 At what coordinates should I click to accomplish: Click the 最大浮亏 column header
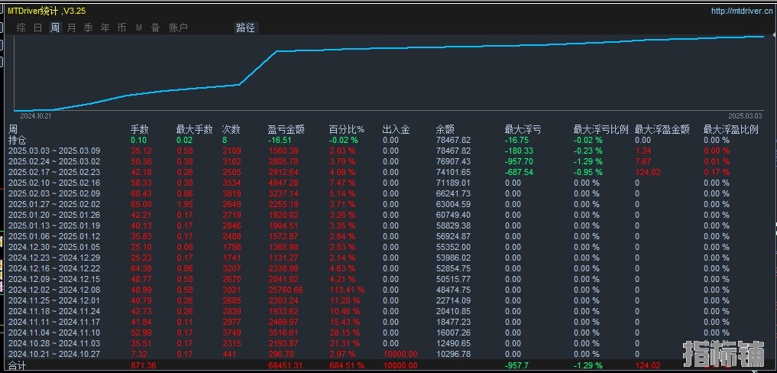point(523,129)
